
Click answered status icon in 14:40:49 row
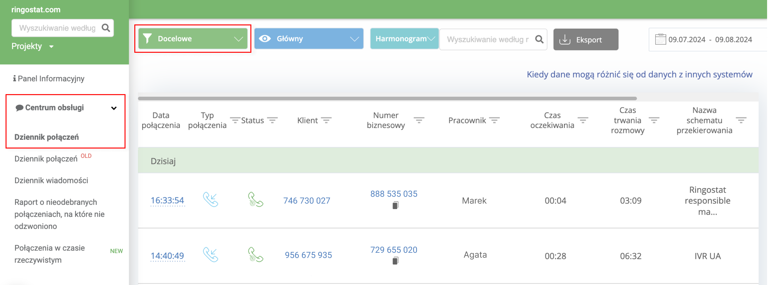tap(255, 255)
